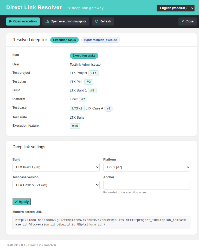
Task: Click the right: testplan_execute badge
Action: 101,40
